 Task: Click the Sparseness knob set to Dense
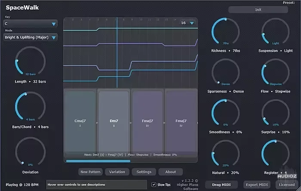tap(226, 72)
